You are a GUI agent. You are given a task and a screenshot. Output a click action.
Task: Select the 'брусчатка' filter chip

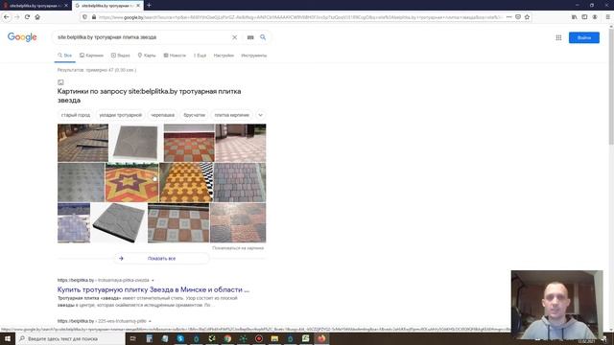click(x=194, y=115)
